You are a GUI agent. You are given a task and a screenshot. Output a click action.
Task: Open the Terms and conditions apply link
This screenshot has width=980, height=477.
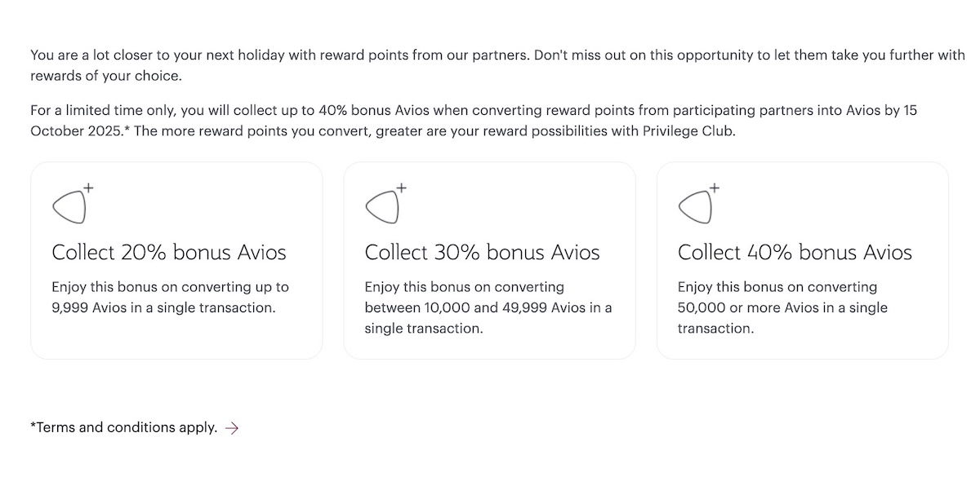pos(124,427)
